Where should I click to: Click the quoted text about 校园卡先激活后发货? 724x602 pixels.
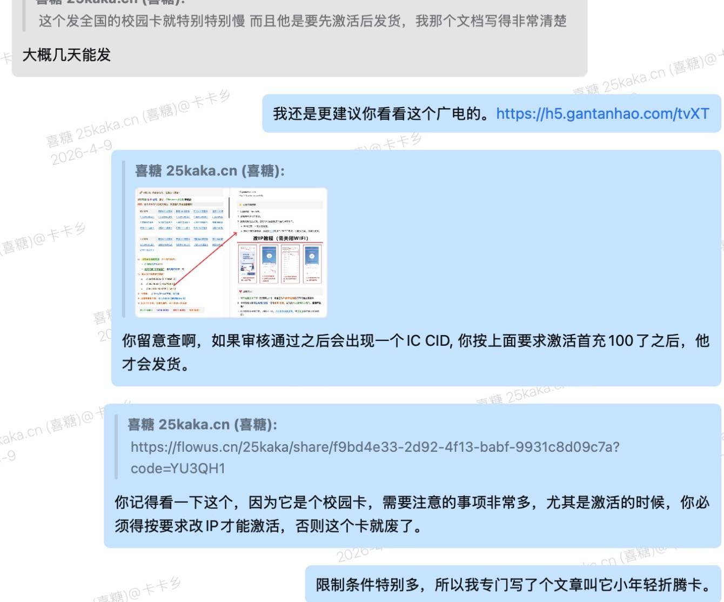[x=303, y=21]
